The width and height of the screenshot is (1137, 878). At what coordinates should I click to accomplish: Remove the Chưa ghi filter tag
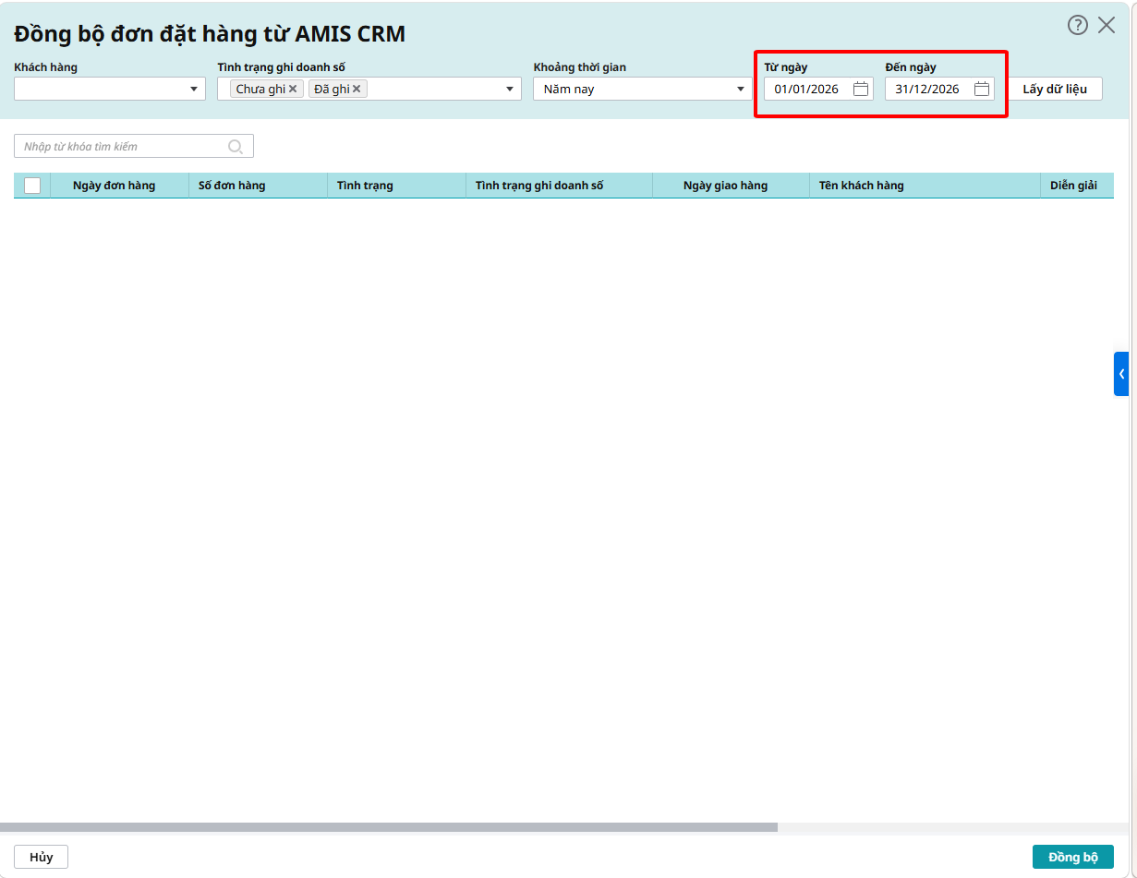click(293, 89)
